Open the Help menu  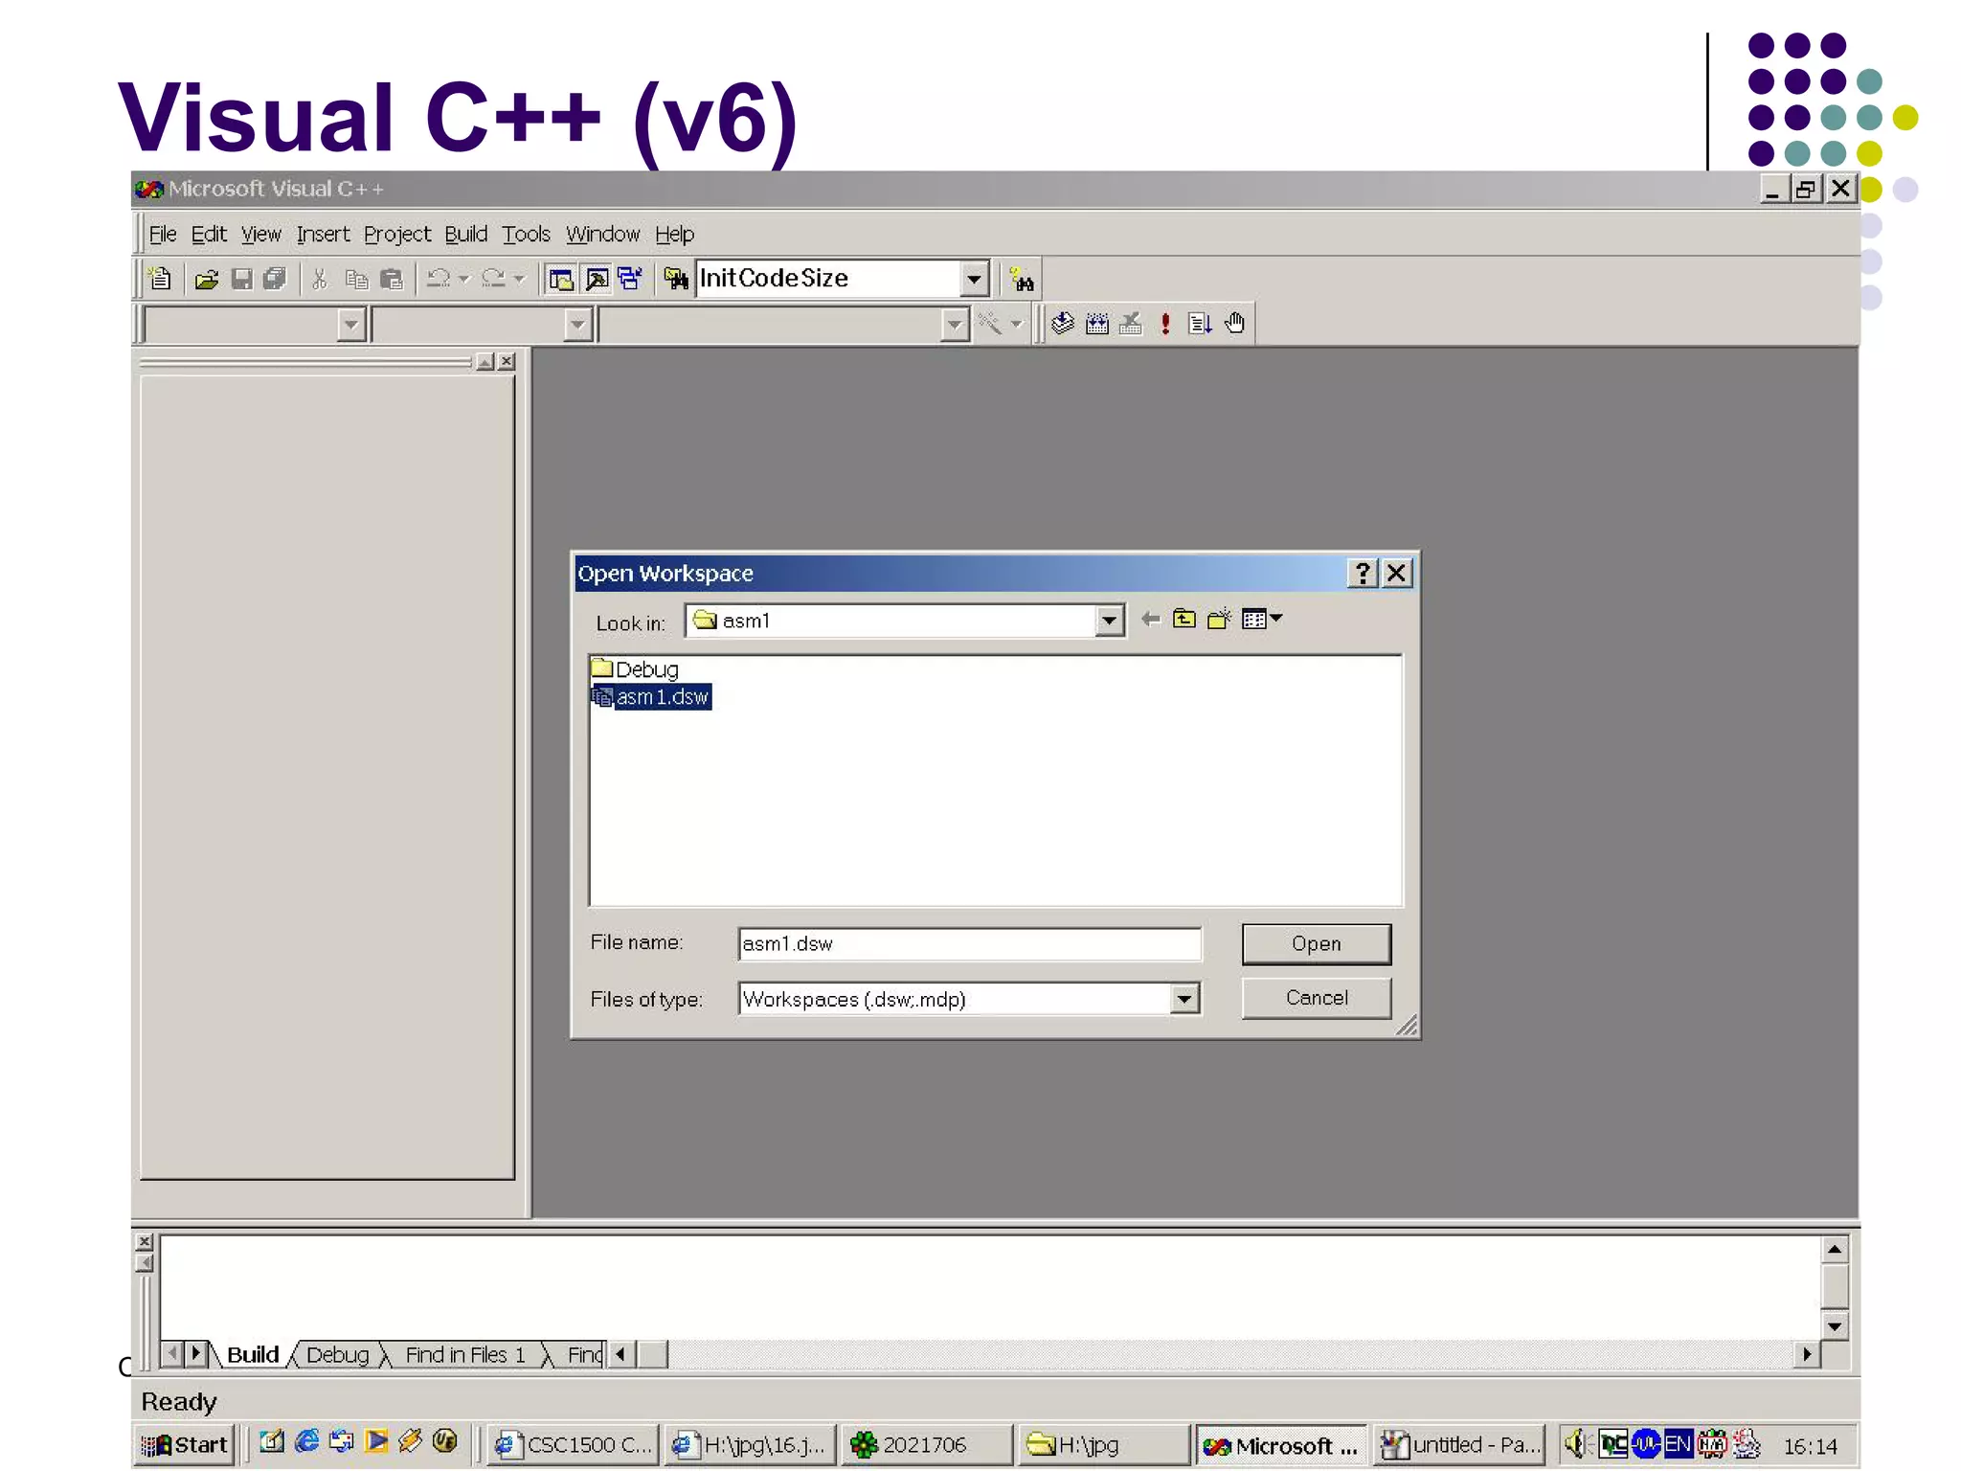coord(674,234)
